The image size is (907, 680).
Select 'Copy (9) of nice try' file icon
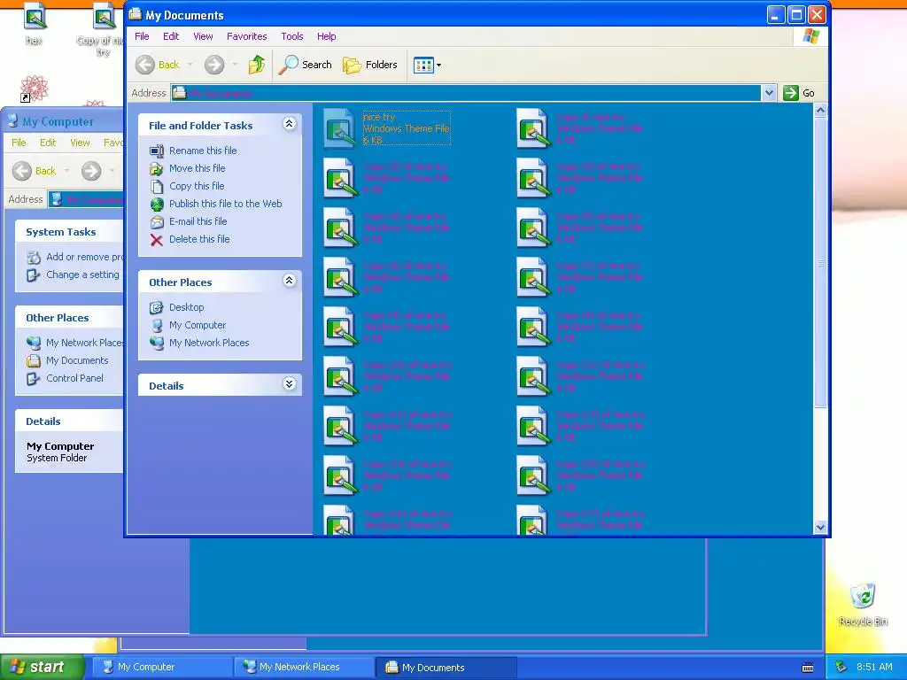[x=532, y=327]
